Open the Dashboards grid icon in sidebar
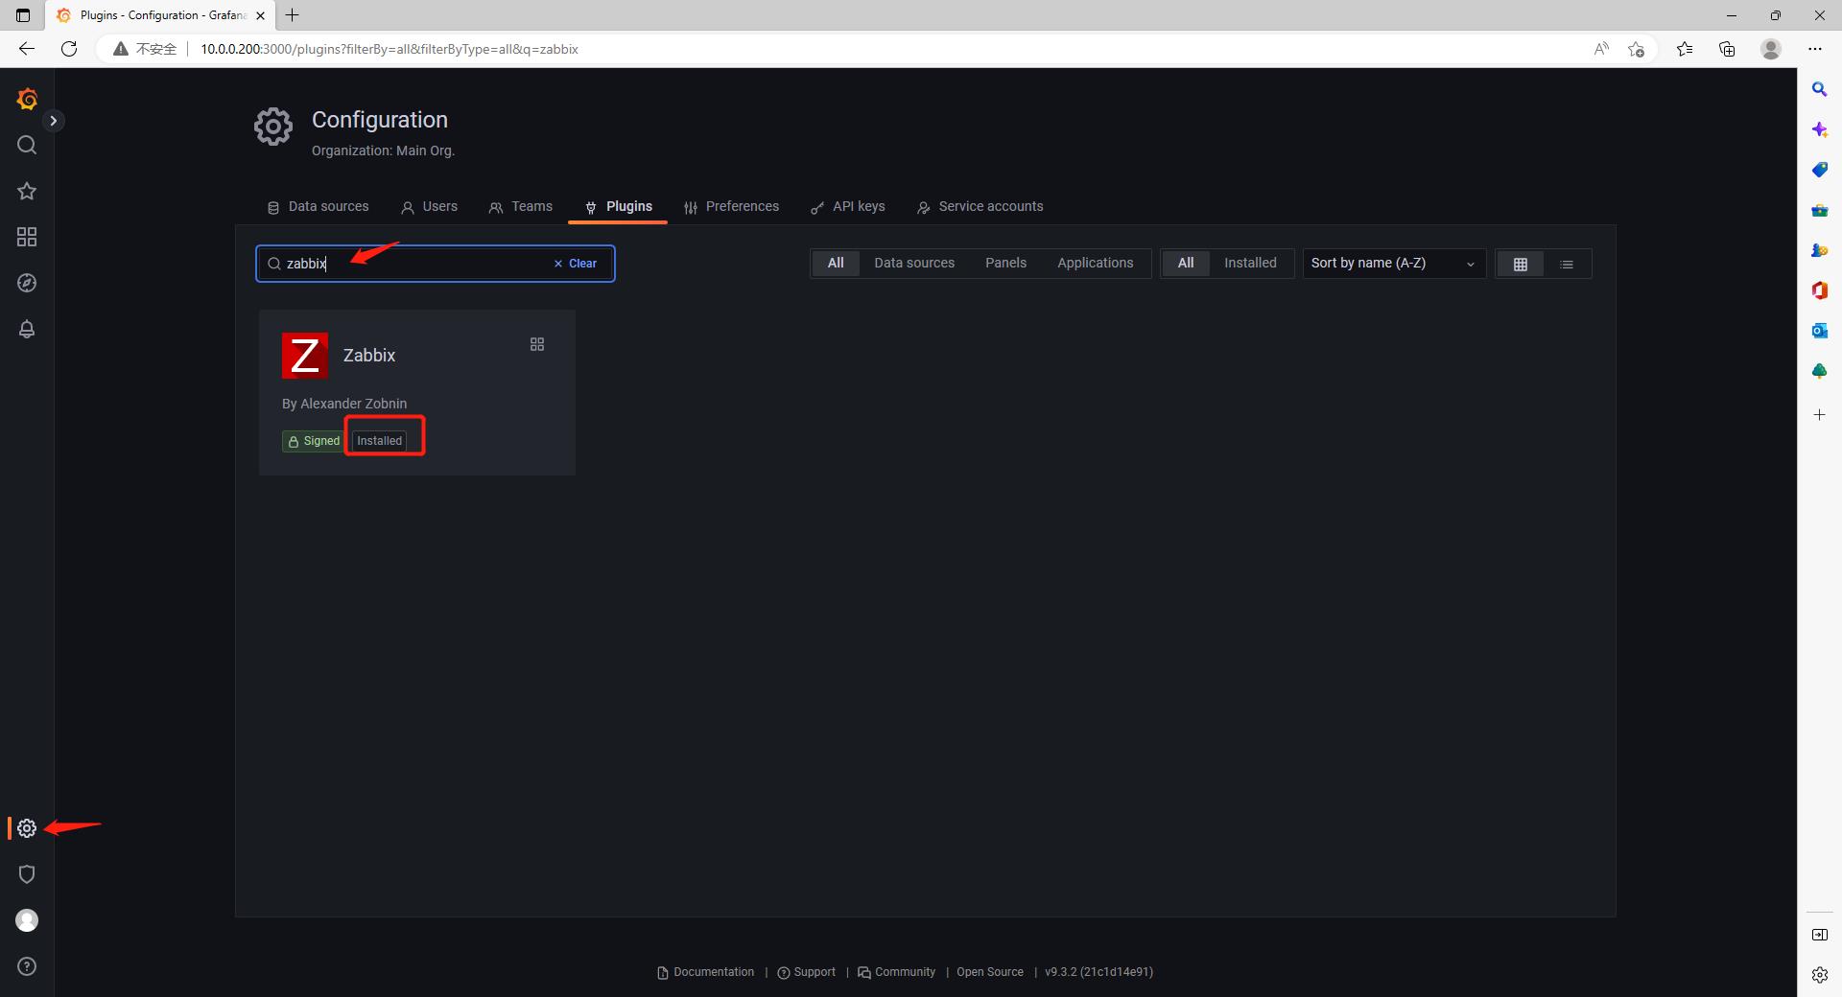1842x997 pixels. (x=27, y=237)
